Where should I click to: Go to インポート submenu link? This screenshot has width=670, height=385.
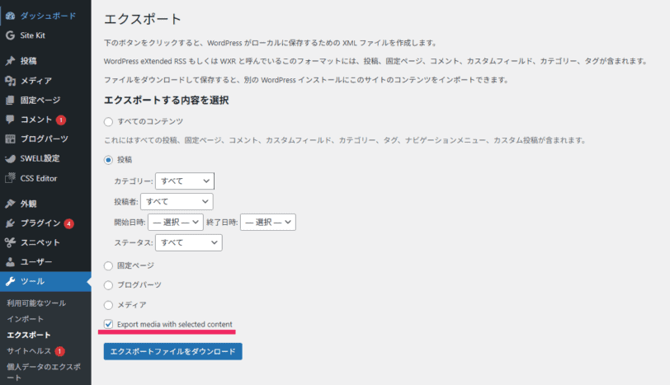(26, 319)
